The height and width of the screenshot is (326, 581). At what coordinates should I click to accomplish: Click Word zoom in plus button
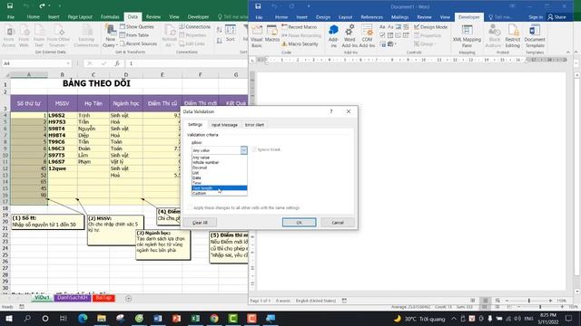click(x=550, y=301)
